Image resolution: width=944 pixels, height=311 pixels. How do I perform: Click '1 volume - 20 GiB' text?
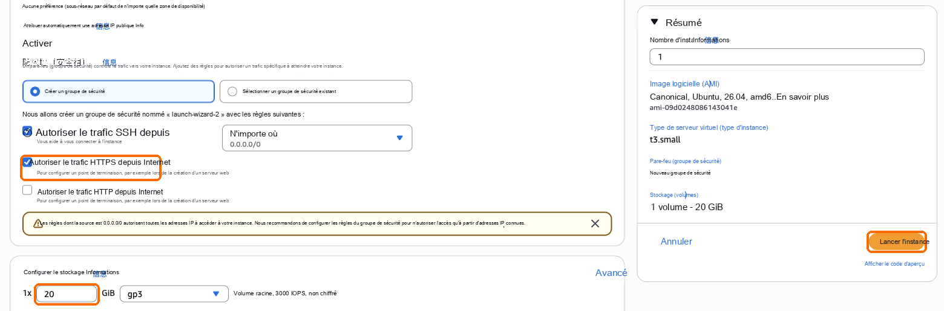point(686,207)
